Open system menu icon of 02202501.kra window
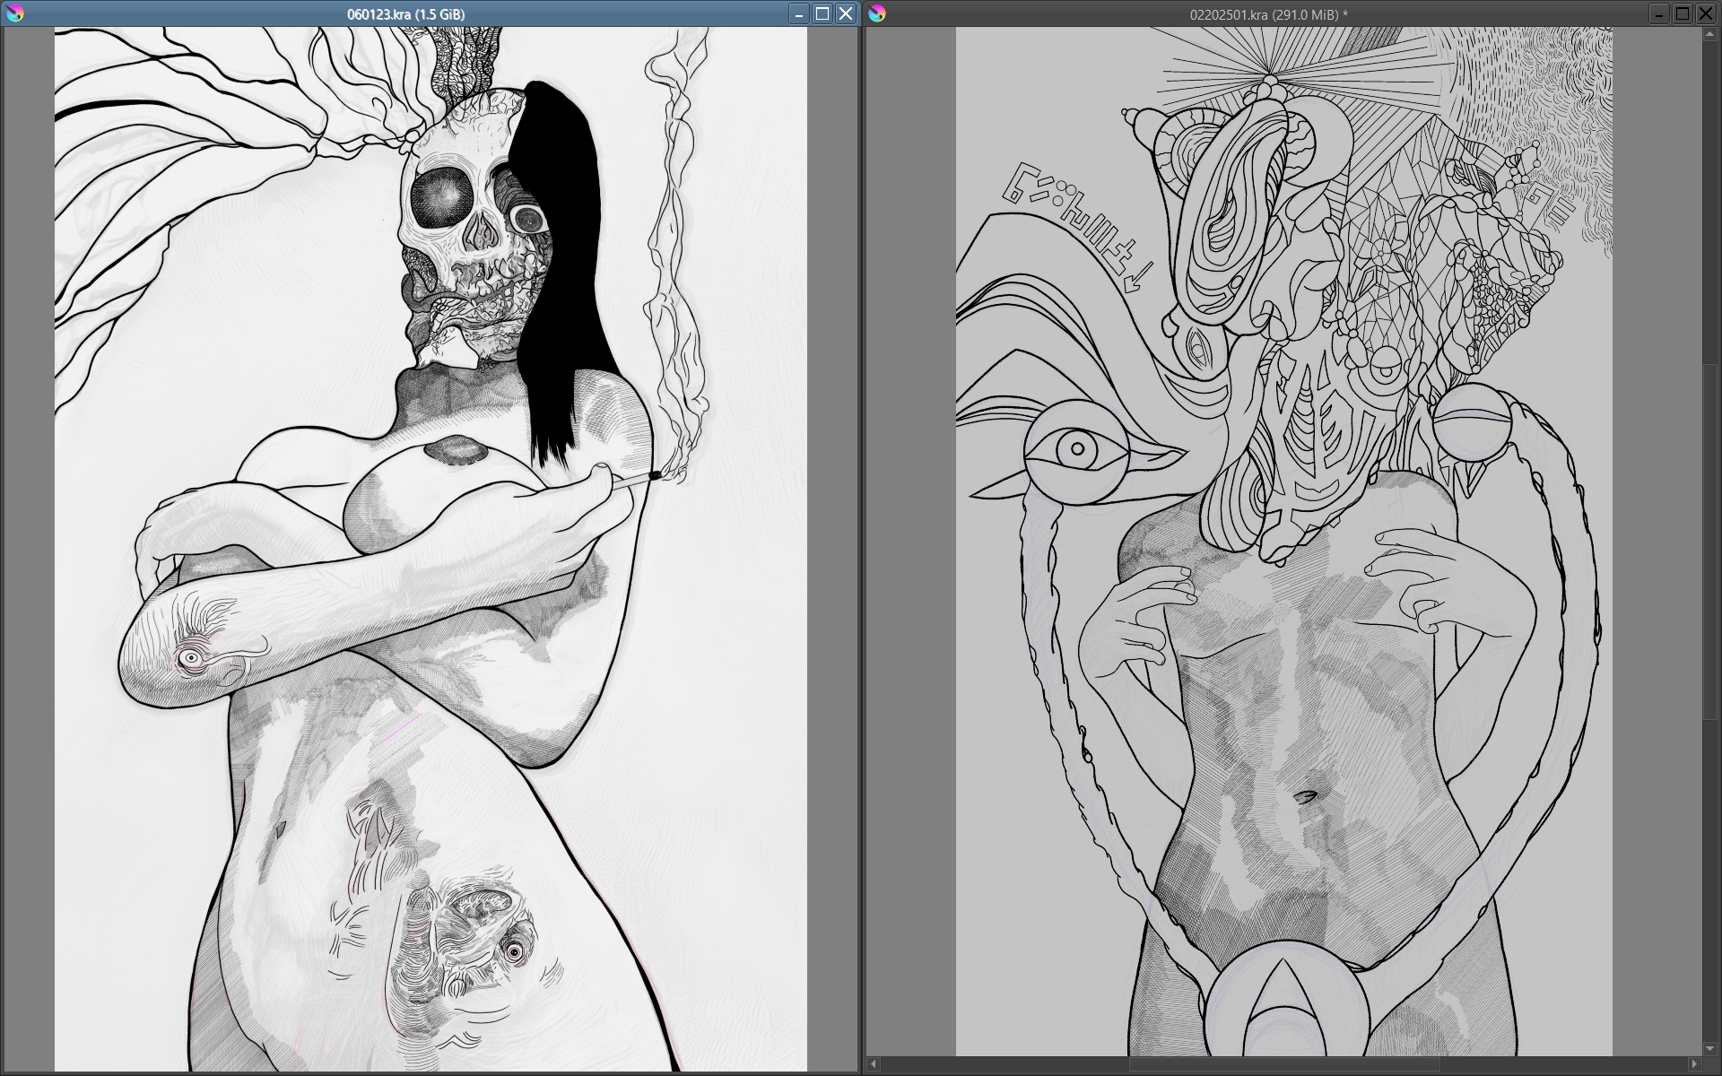The image size is (1722, 1076). (877, 13)
